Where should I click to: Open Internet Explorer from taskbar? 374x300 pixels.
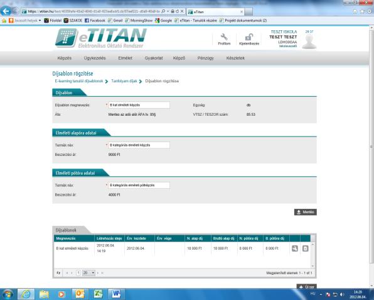click(26, 294)
